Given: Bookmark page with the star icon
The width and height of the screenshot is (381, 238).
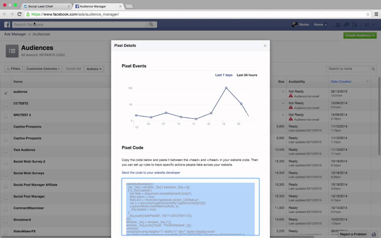Looking at the screenshot, I should pyautogui.click(x=368, y=14).
